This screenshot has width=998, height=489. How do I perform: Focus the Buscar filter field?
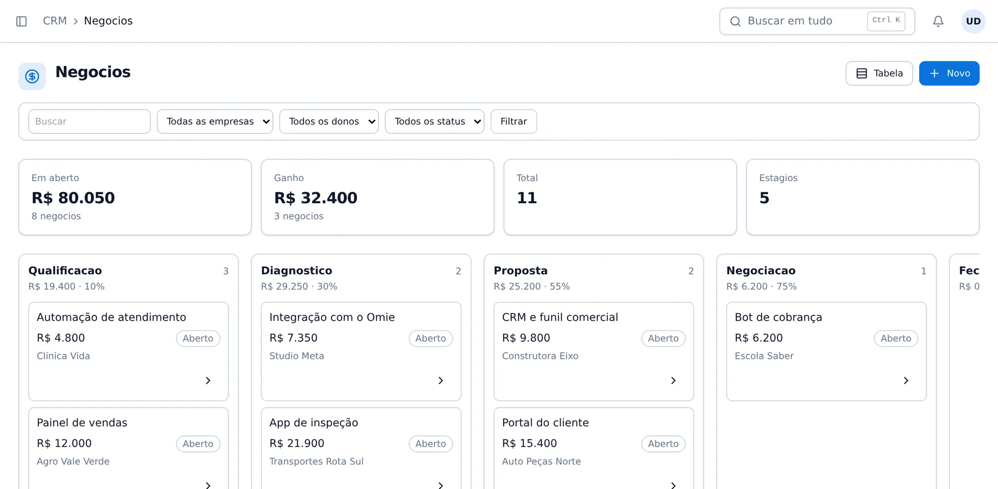[90, 121]
